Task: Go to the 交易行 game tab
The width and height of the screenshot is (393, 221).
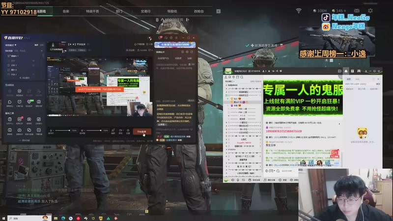Action: coord(145,11)
